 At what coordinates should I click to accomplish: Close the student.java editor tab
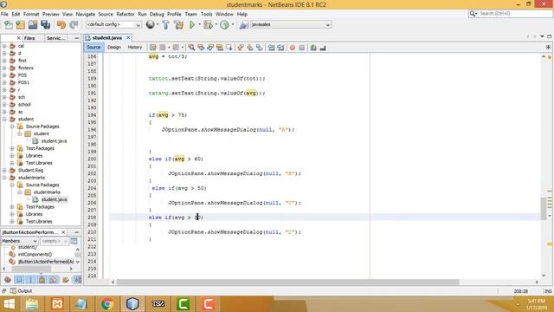[x=128, y=37]
